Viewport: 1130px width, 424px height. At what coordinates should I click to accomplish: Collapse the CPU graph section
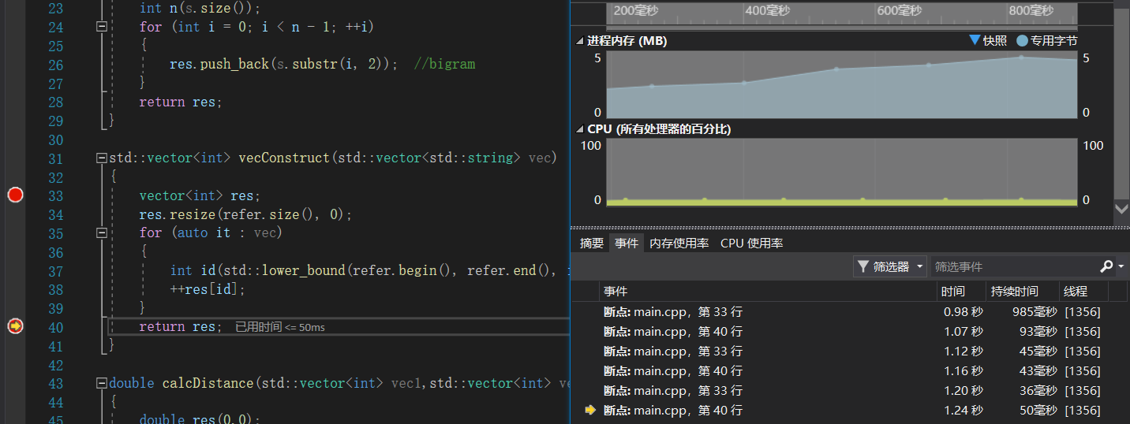tap(581, 129)
